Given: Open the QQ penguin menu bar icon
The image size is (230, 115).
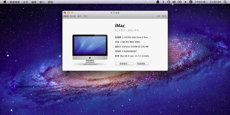Looking at the screenshot, I should click(158, 2).
